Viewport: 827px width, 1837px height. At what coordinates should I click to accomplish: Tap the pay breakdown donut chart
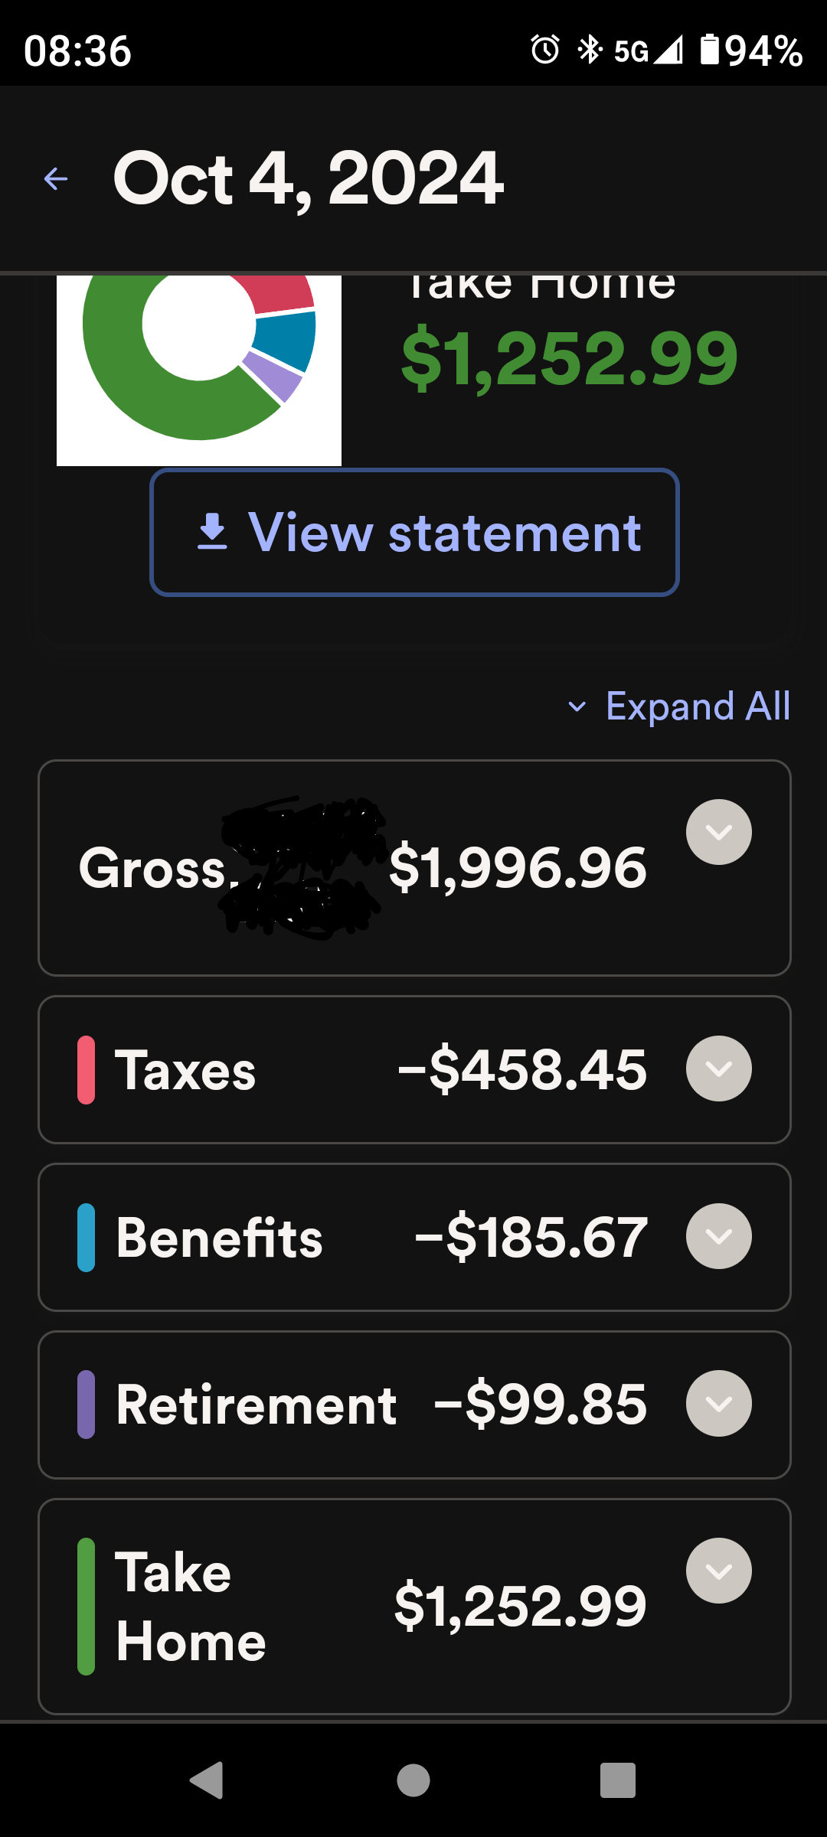point(199,360)
